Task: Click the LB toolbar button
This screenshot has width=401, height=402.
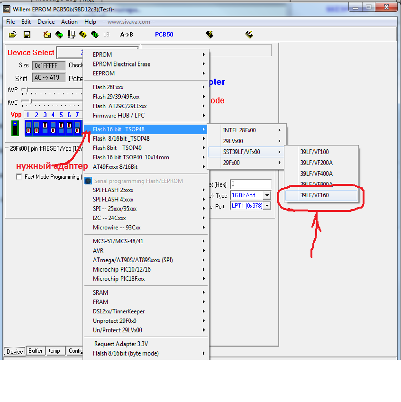Action: 106,35
